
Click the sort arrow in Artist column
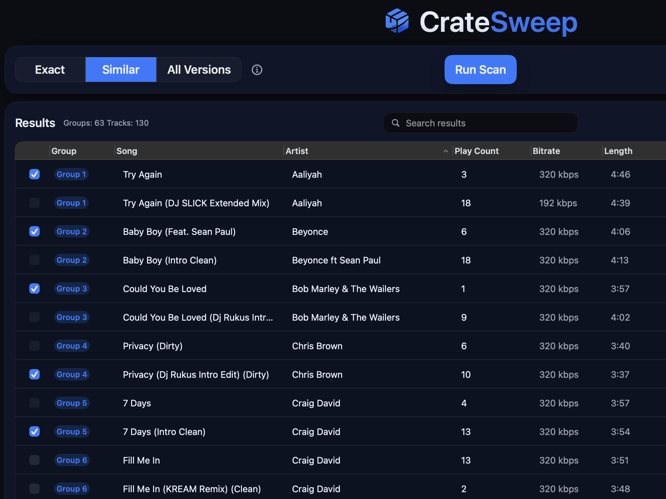(x=446, y=151)
